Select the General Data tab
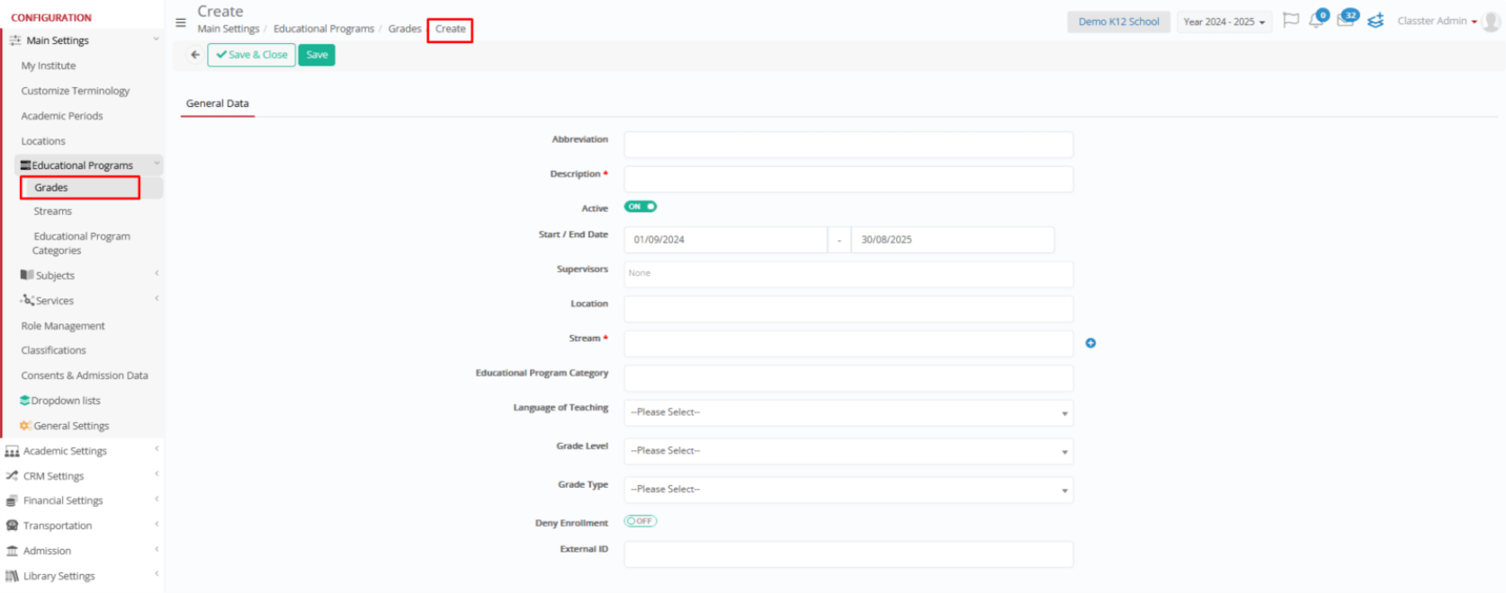Screen dimensions: 1506x593 point(218,103)
